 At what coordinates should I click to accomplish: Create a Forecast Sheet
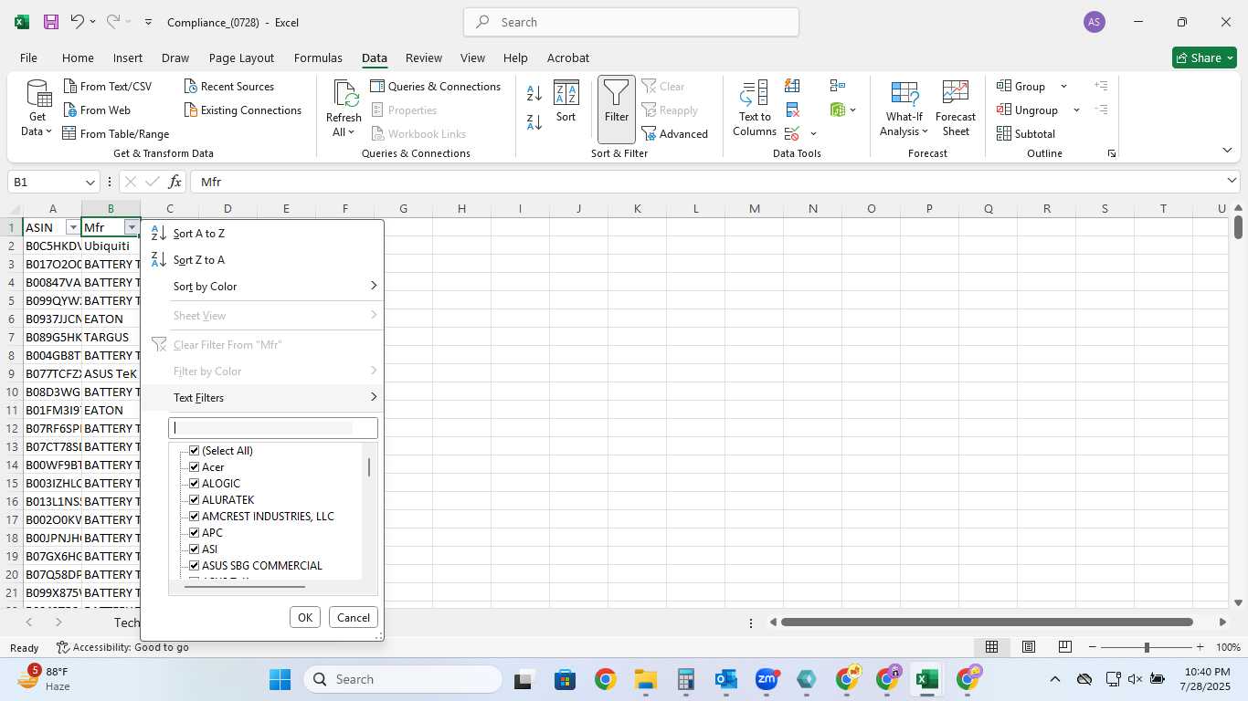(956, 109)
